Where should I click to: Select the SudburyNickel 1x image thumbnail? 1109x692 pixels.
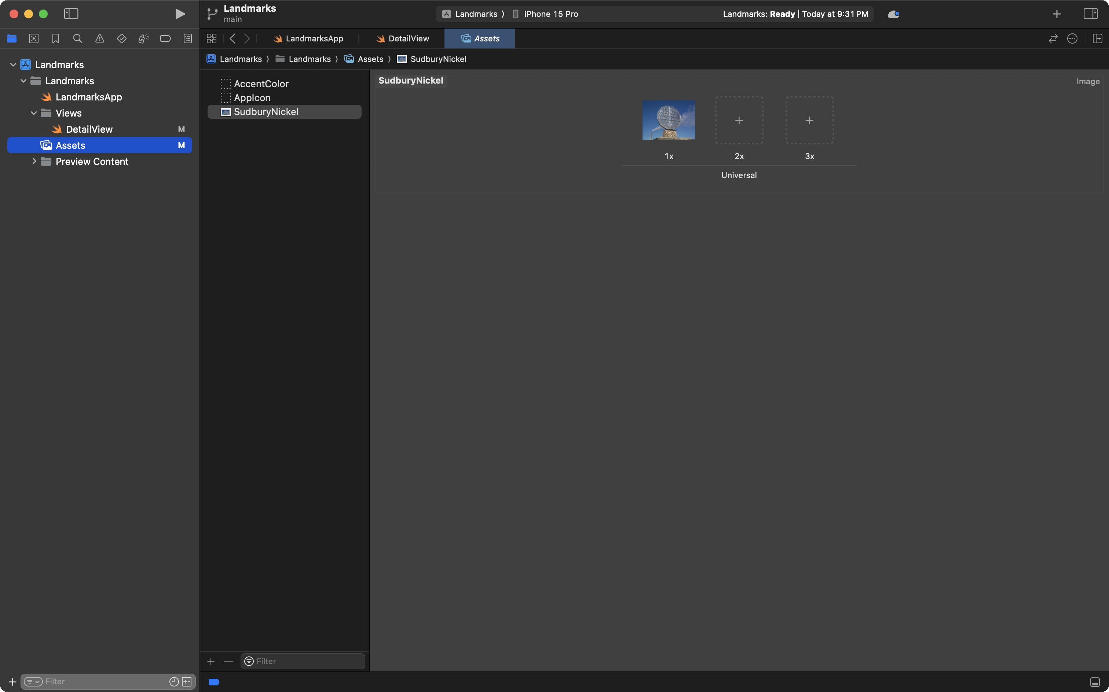click(x=669, y=120)
